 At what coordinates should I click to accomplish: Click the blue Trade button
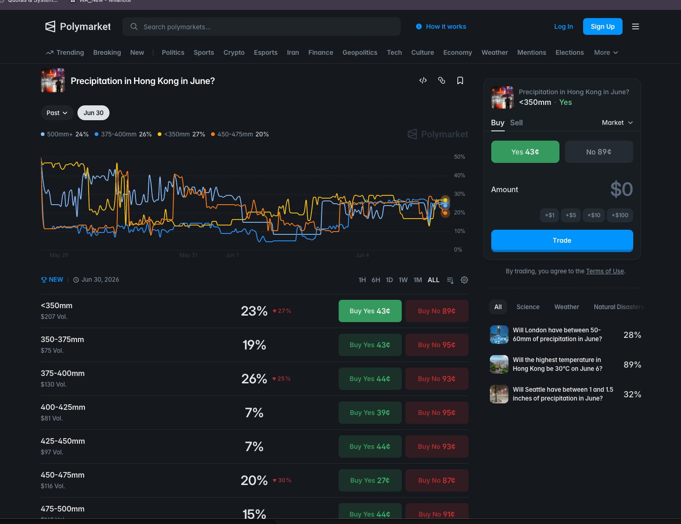pyautogui.click(x=562, y=240)
